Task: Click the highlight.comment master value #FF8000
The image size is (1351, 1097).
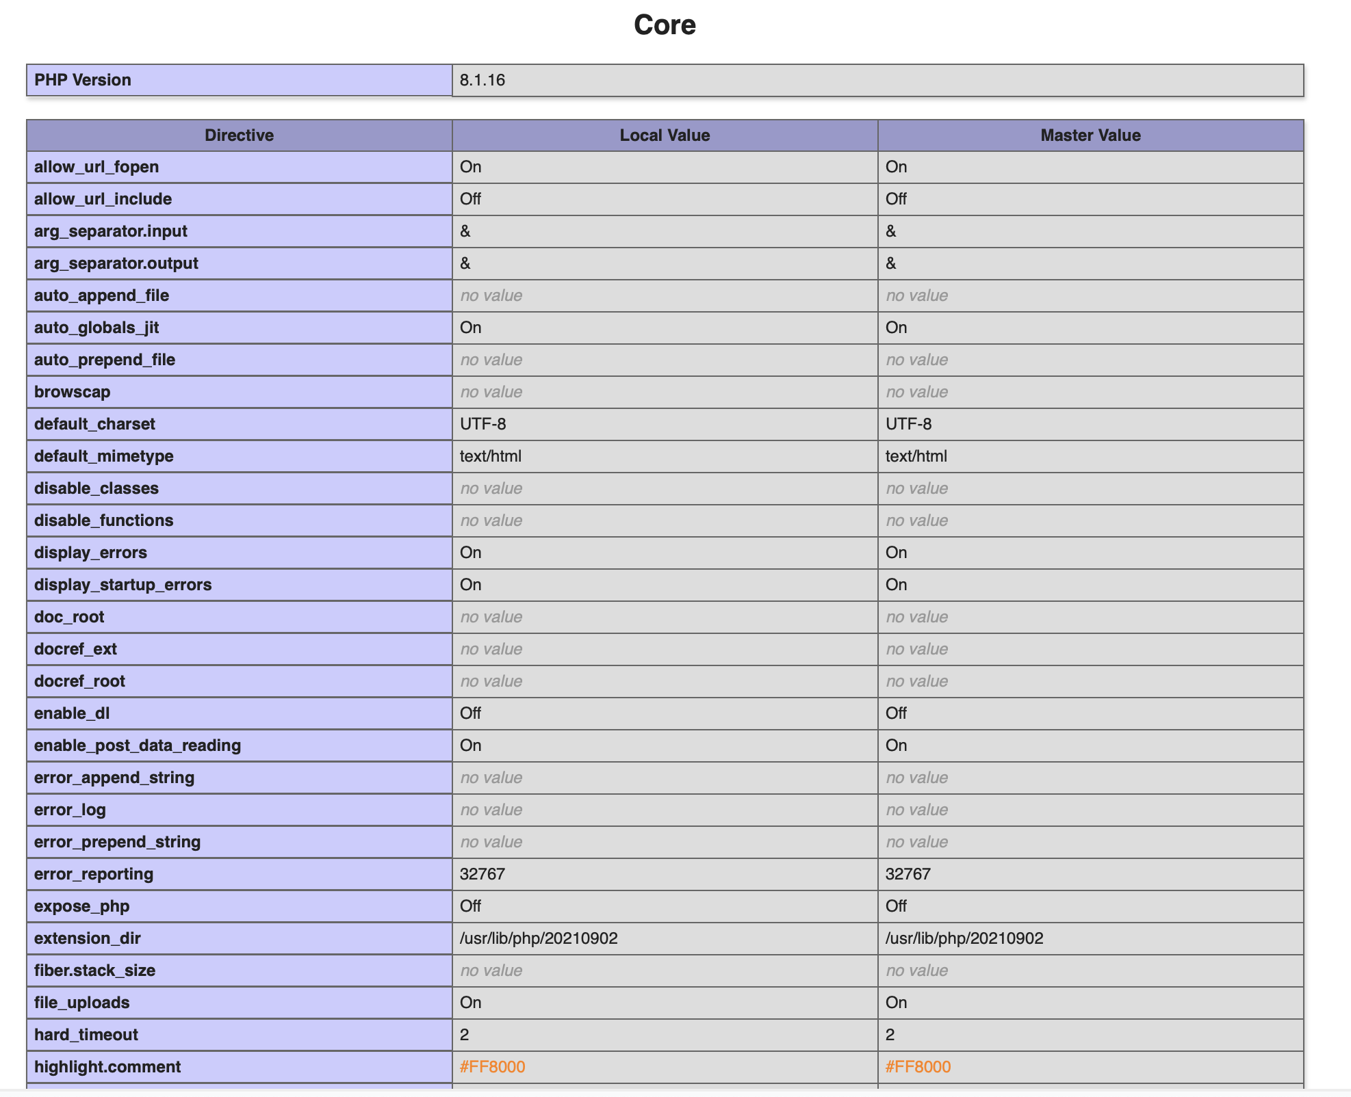Action: [918, 1067]
